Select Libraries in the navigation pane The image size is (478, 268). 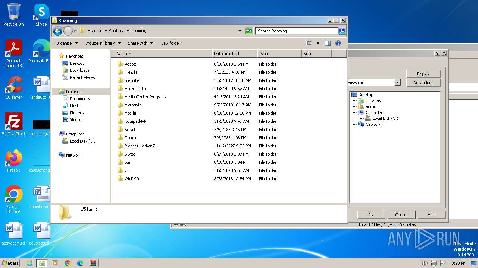tap(74, 92)
